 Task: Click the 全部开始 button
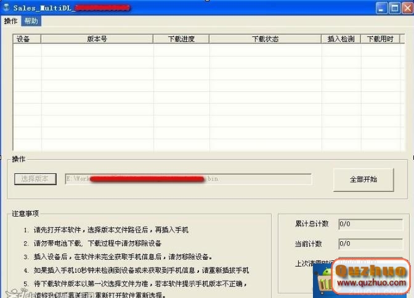(x=363, y=180)
